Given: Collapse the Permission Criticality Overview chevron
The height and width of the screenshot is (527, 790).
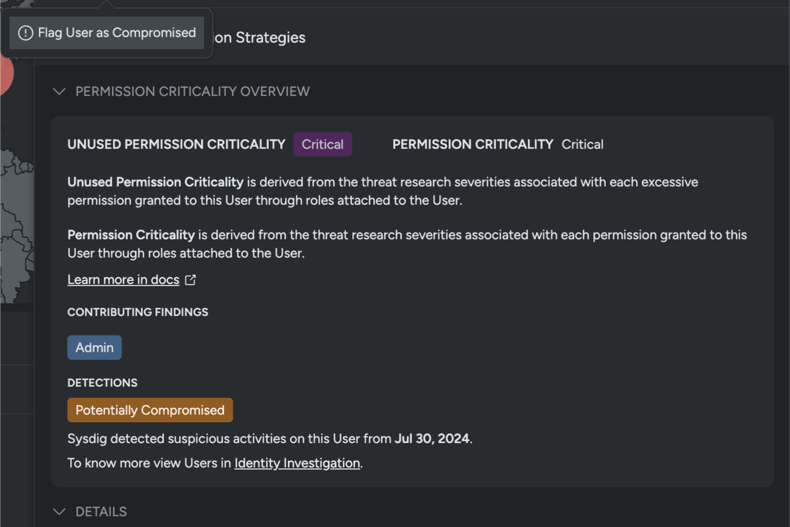Looking at the screenshot, I should point(59,91).
